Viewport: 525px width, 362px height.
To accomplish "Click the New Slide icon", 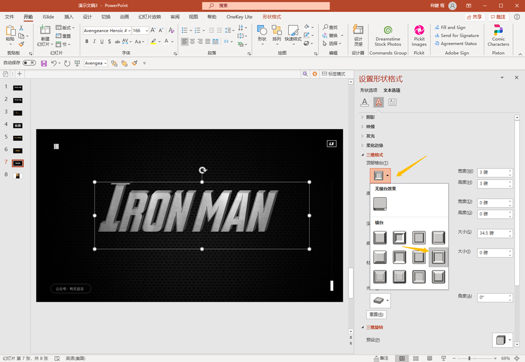I will tap(45, 35).
